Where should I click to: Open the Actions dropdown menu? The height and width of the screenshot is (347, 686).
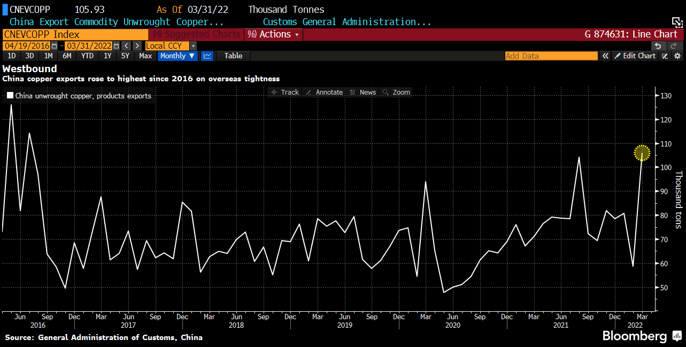tap(273, 34)
